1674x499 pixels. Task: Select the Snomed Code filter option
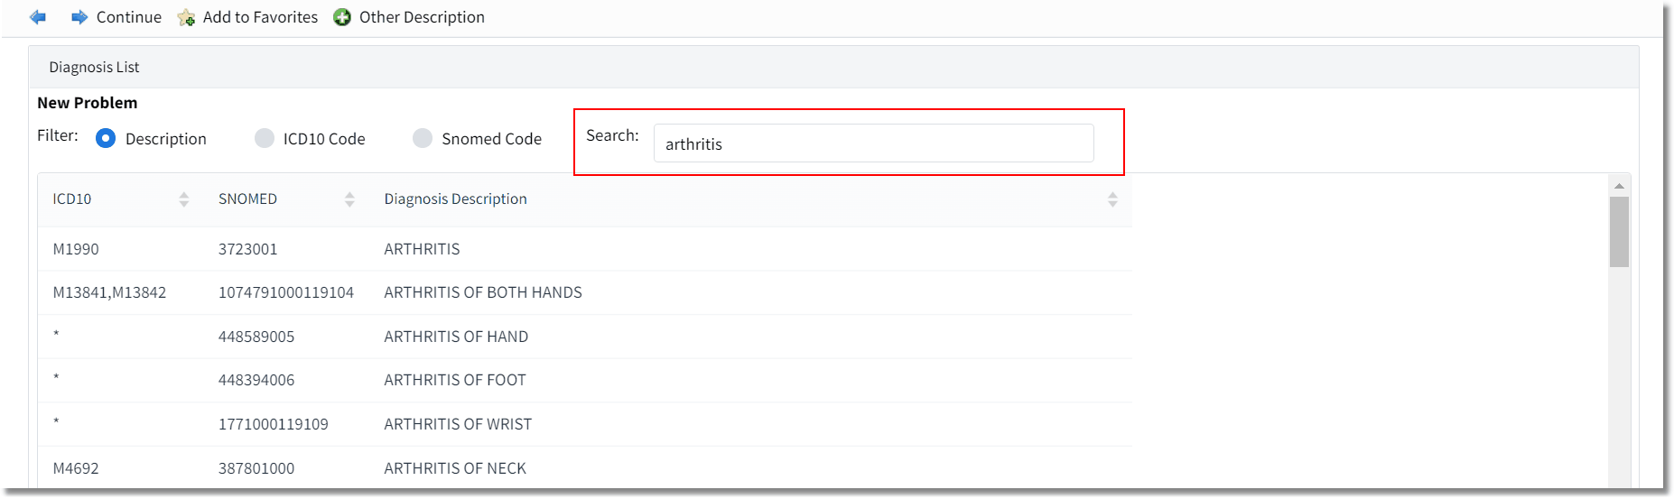click(423, 138)
